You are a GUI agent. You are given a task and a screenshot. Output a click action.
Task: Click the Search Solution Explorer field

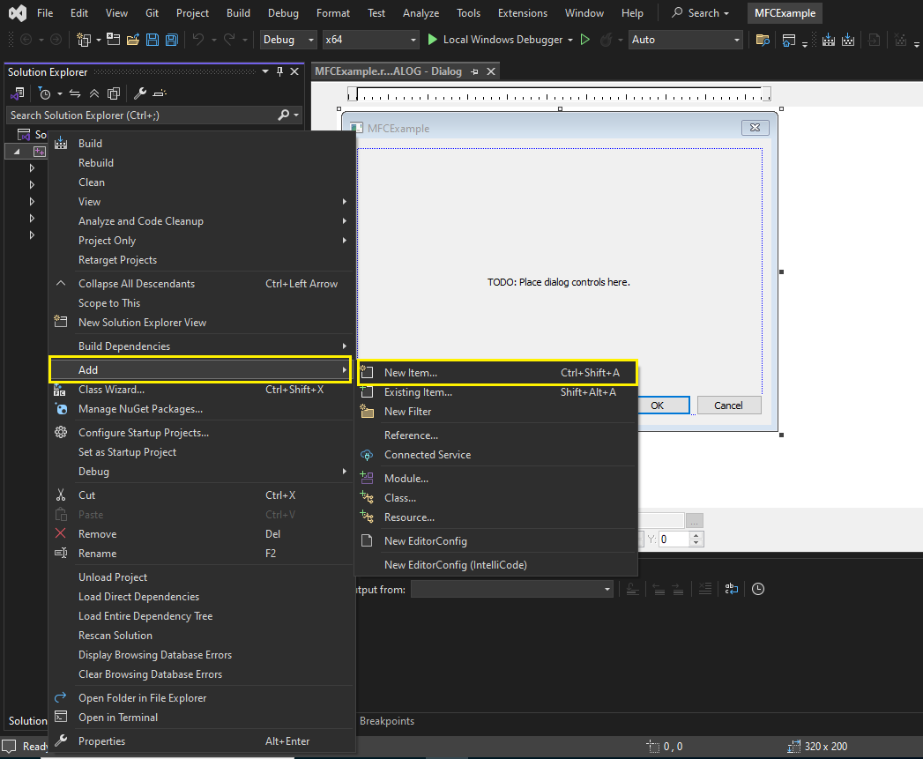[141, 115]
